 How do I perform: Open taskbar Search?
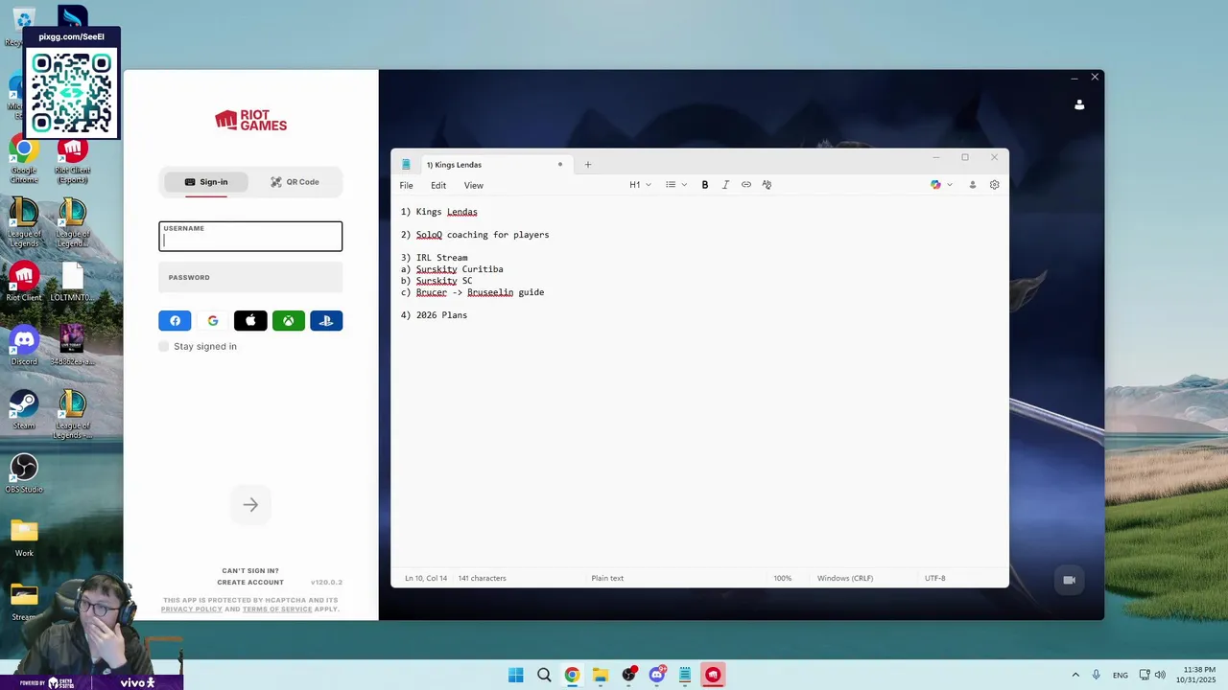pos(544,675)
